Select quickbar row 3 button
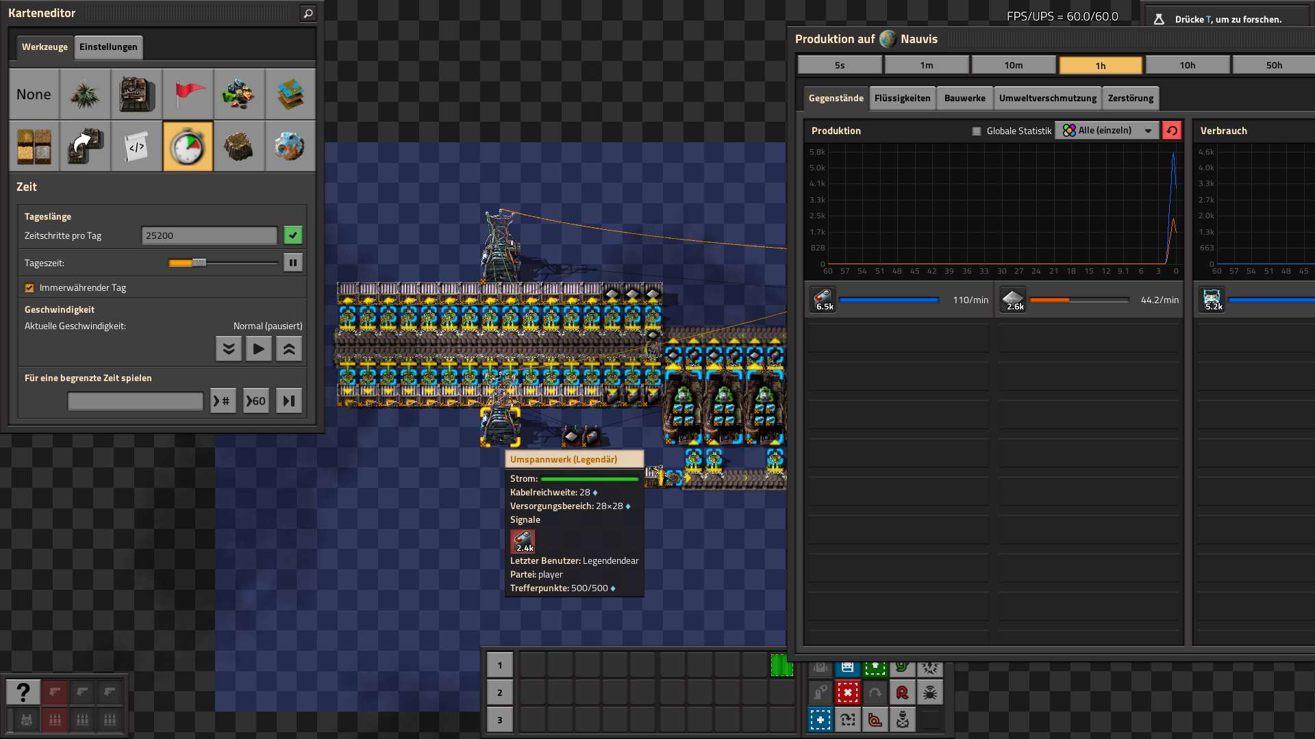1315x739 pixels. [499, 720]
